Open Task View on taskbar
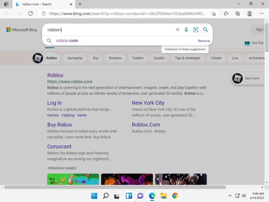The image size is (269, 202). [117, 196]
